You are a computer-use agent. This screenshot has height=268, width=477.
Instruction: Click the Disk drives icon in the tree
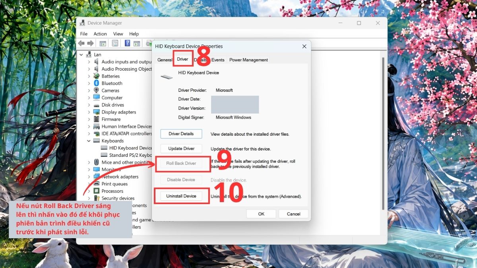coord(96,105)
